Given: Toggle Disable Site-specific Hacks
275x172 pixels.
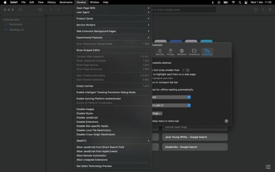Looking at the screenshot, I should 113,126.
